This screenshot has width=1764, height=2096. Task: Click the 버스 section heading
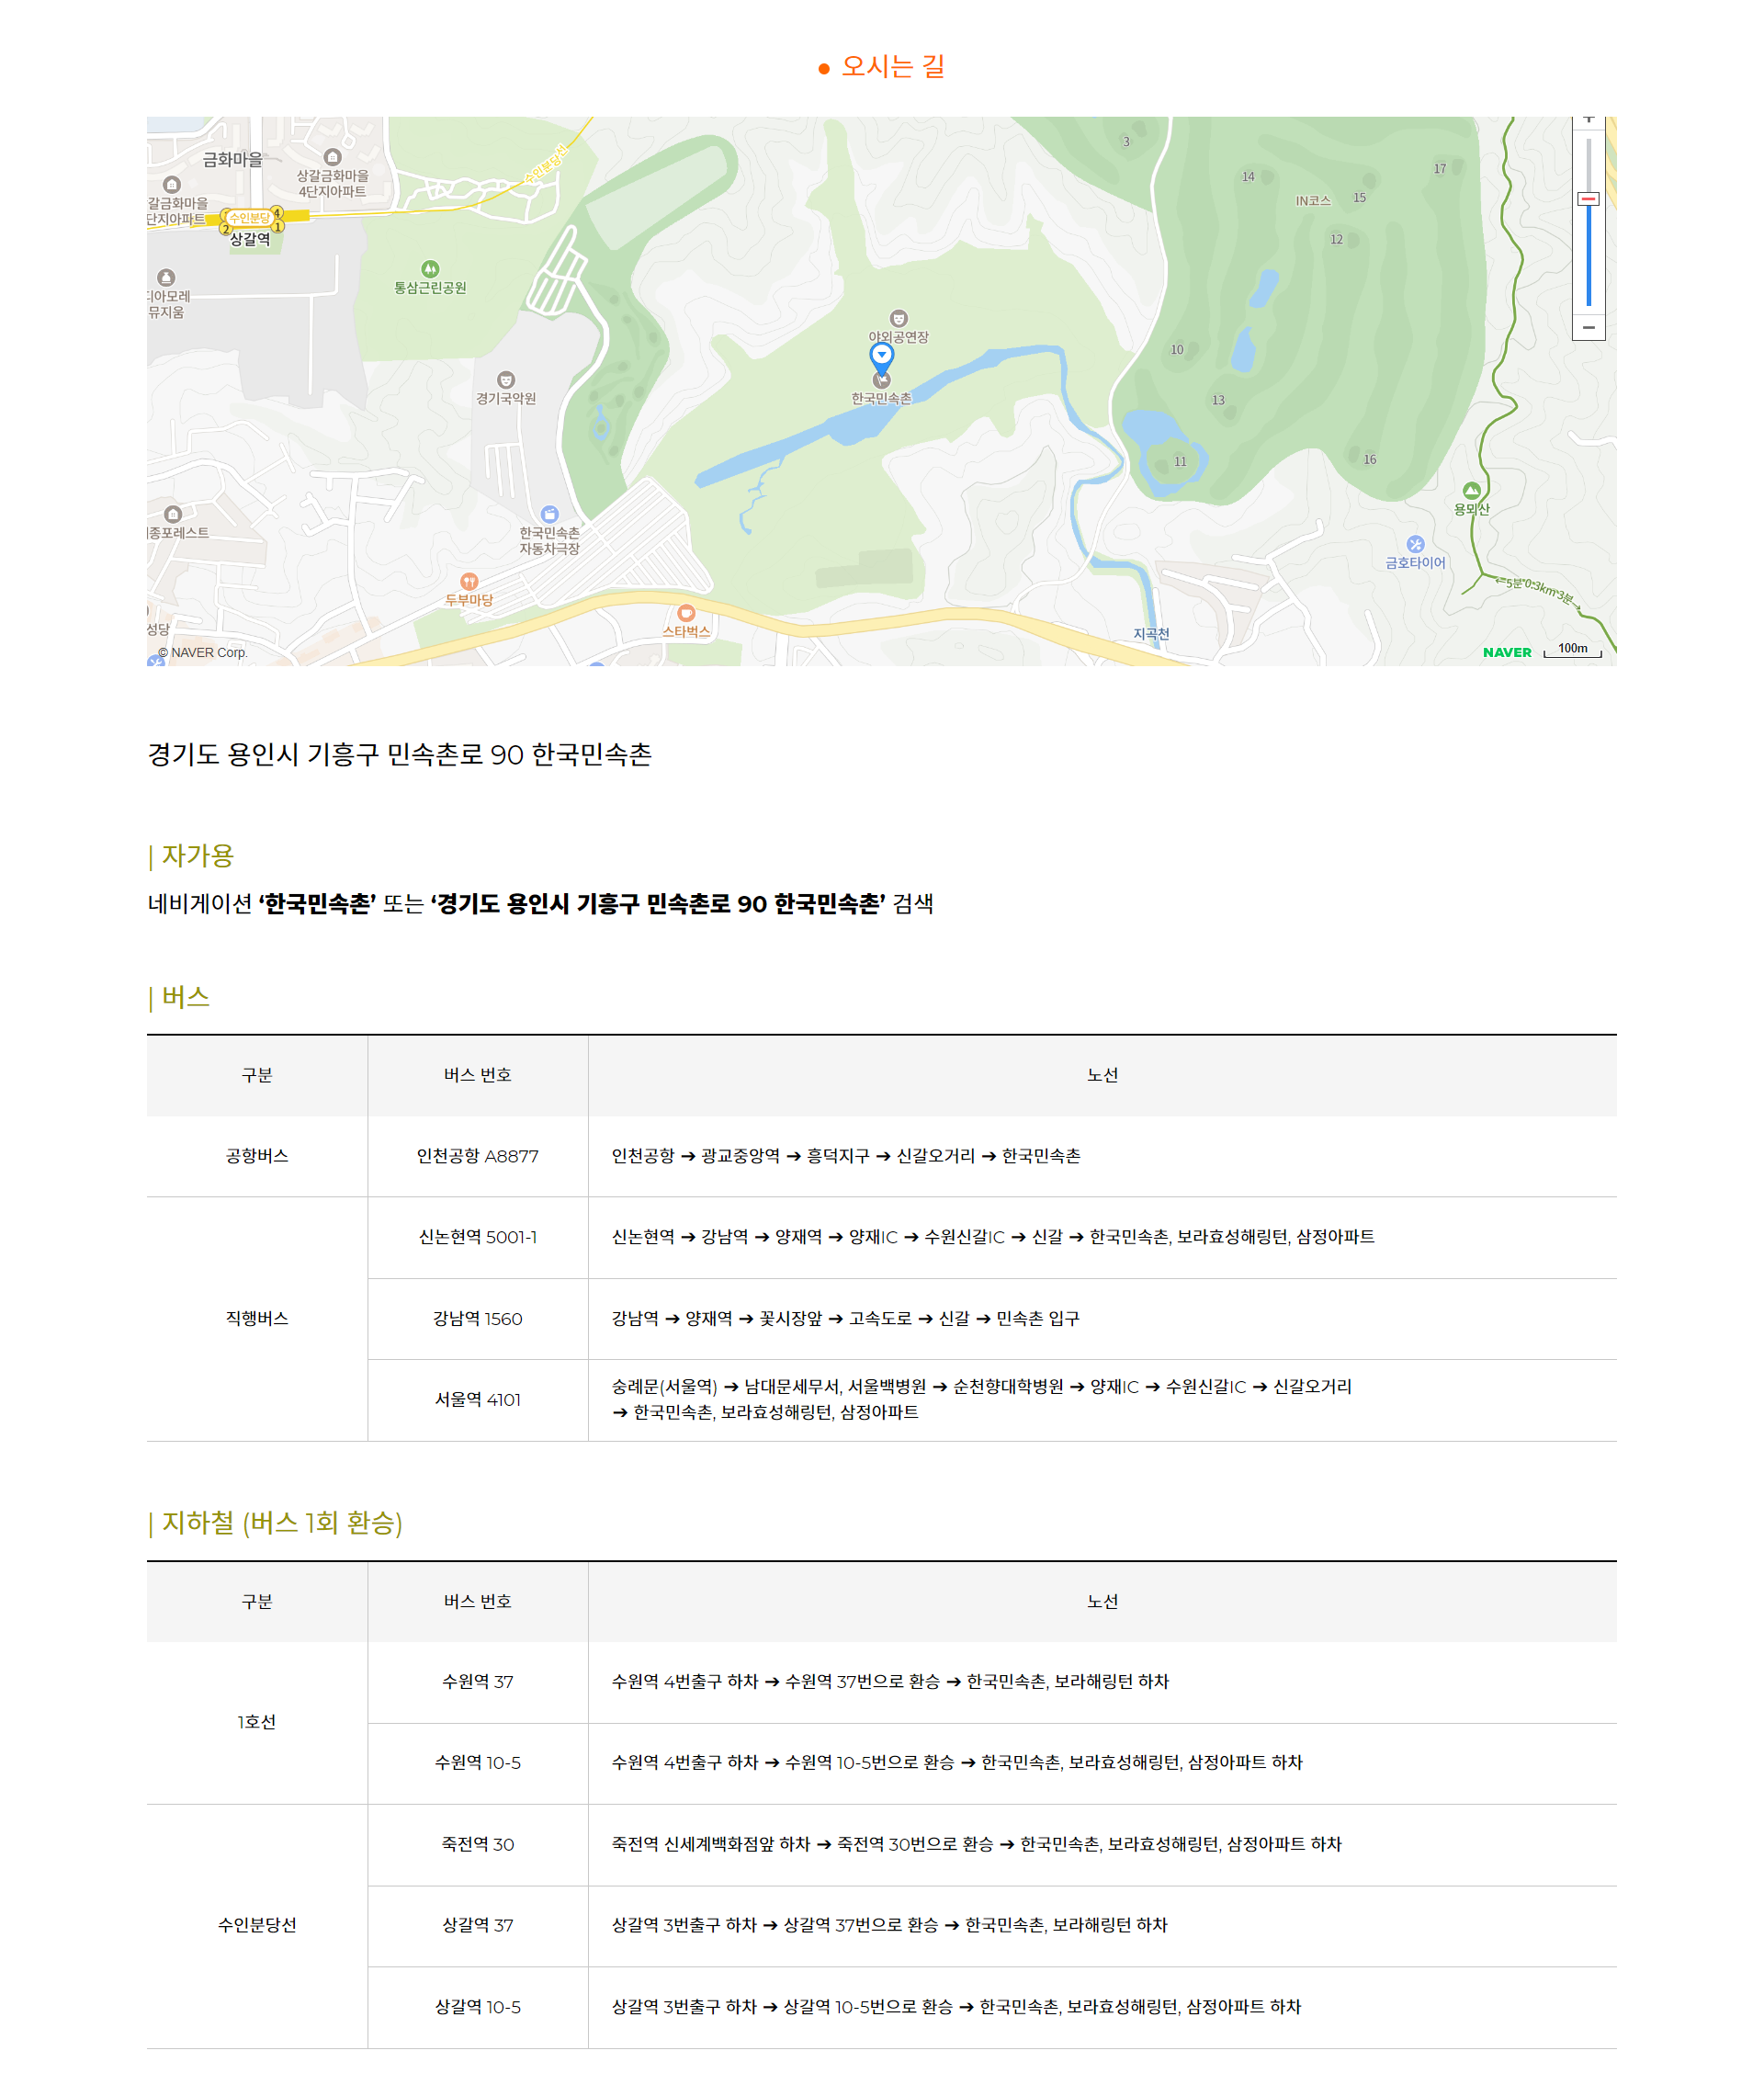pos(185,997)
